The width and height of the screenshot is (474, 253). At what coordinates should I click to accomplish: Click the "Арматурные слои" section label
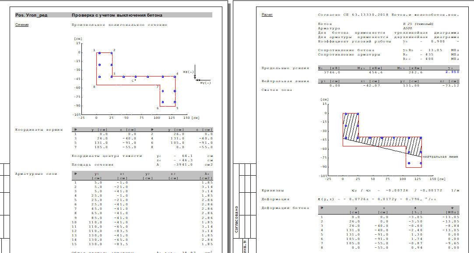36,173
